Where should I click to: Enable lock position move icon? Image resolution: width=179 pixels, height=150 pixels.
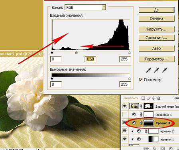153,98
